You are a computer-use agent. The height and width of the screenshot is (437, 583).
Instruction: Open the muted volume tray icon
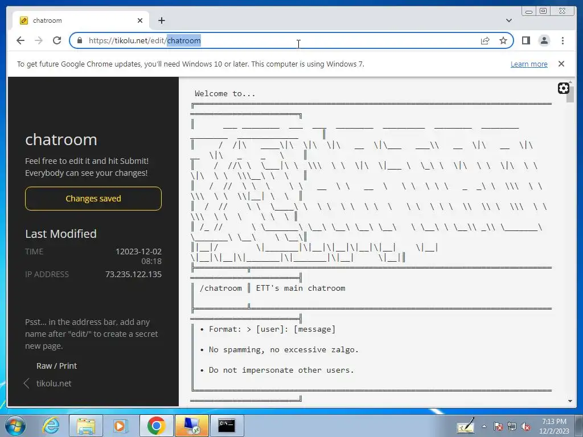[525, 427]
